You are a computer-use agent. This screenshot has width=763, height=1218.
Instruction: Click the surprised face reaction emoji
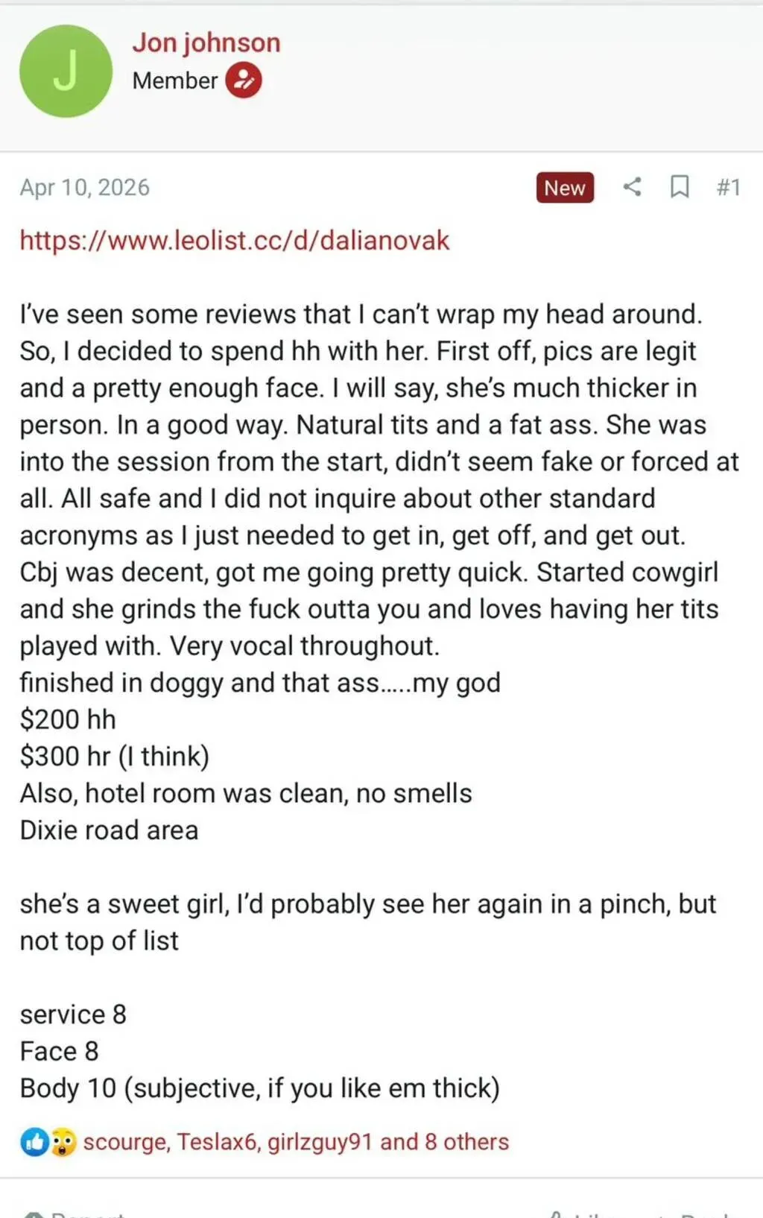[x=63, y=1141]
